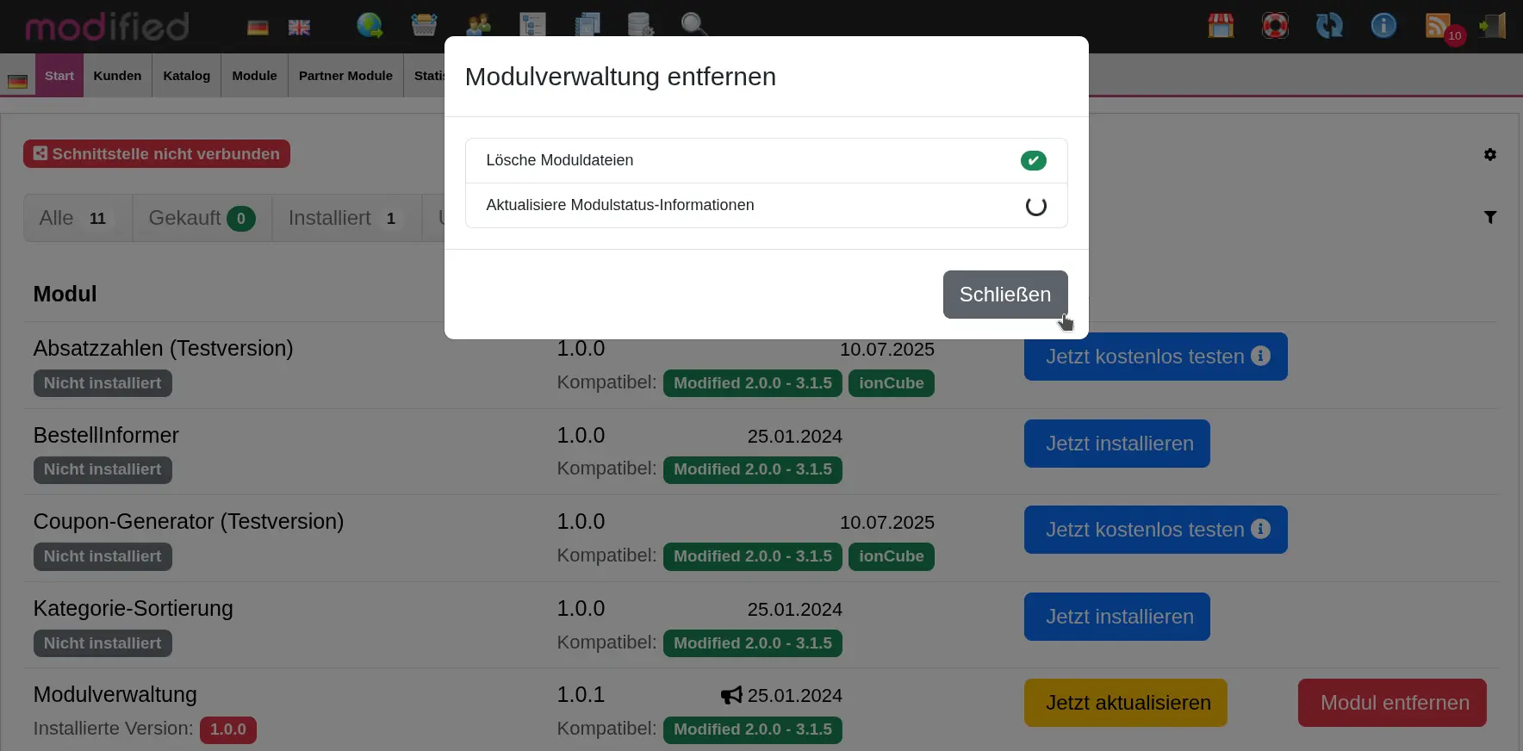
Task: Click the Schnittstelle nicht verbunden badge
Action: pos(157,154)
